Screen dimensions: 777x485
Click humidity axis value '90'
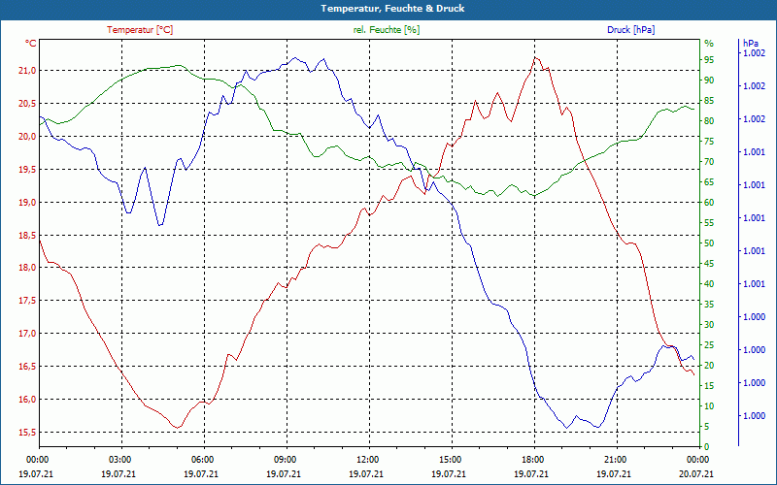point(709,81)
